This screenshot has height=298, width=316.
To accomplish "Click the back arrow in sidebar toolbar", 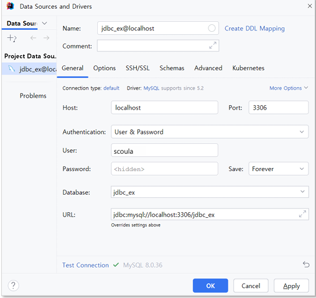I will point(33,38).
